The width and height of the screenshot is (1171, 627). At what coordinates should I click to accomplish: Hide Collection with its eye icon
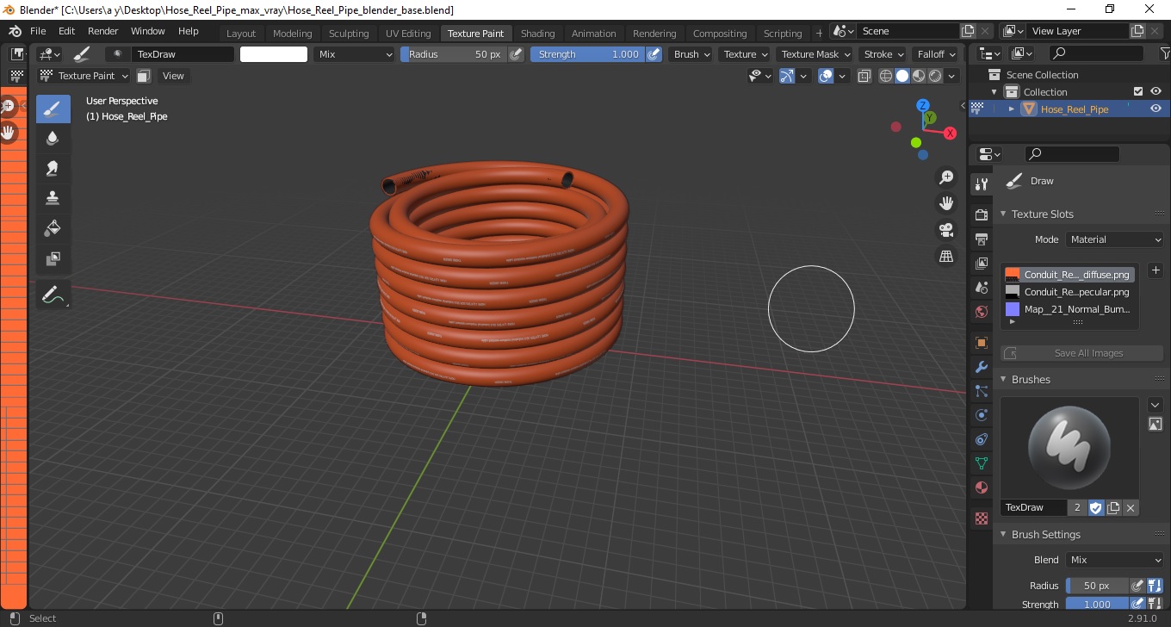[1156, 91]
